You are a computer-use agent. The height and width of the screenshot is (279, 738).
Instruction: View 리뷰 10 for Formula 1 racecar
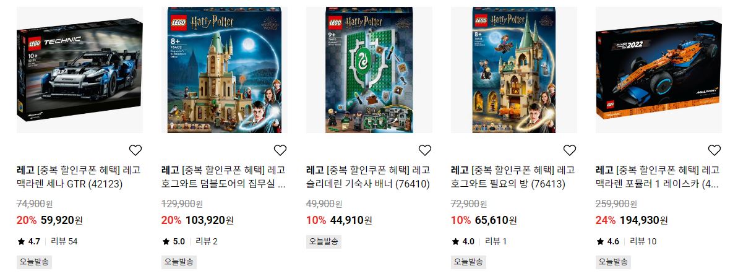[643, 241]
